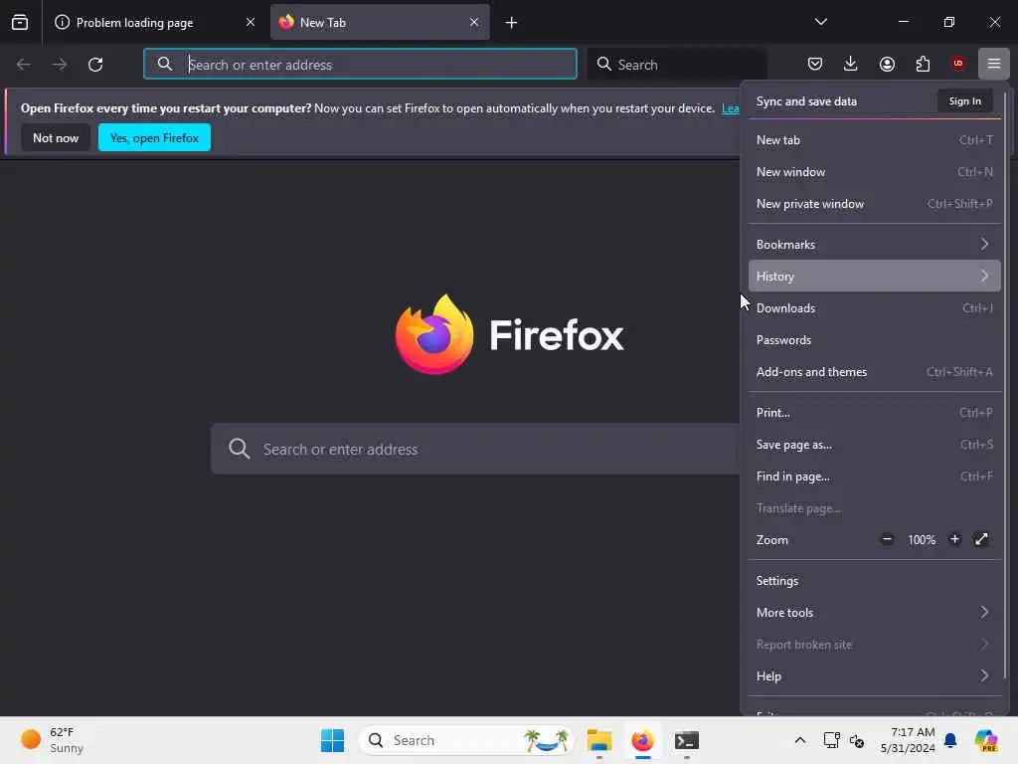Viewport: 1018px width, 764px height.
Task: Open a new tab with plus icon
Action: pyautogui.click(x=511, y=23)
